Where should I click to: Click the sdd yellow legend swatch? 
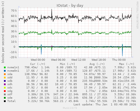pos(5,78)
